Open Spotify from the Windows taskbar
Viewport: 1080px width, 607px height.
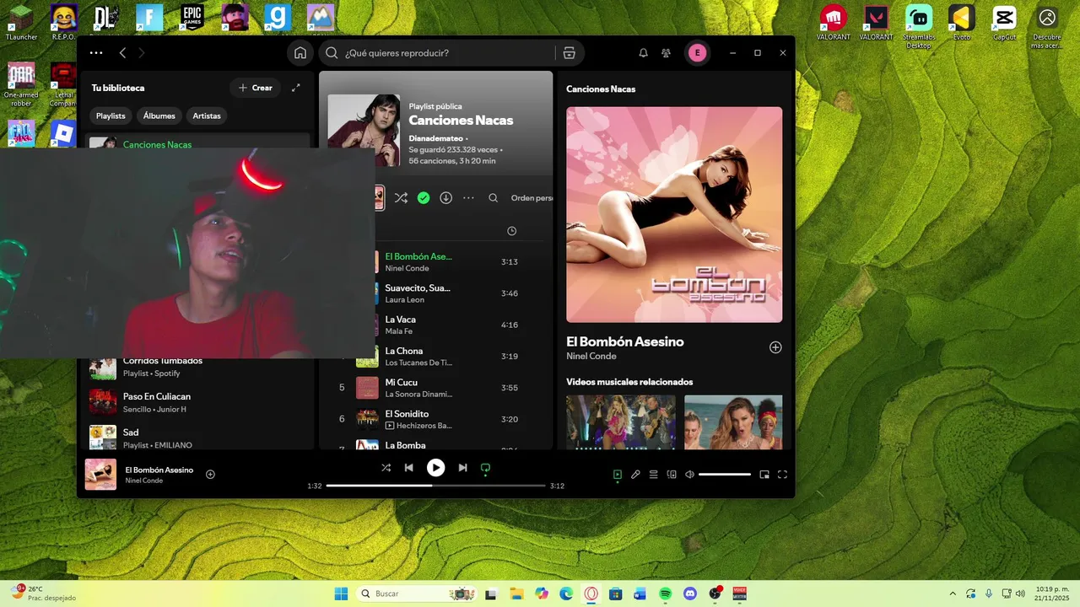665,594
